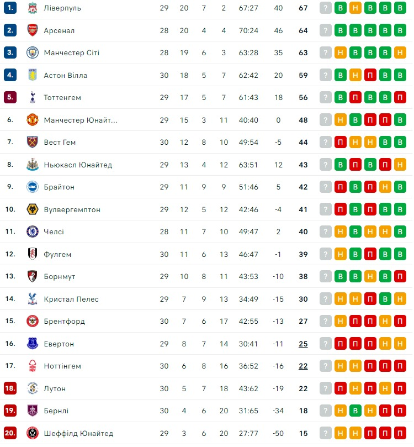Click Евертон's underlined points value 25

tap(303, 344)
